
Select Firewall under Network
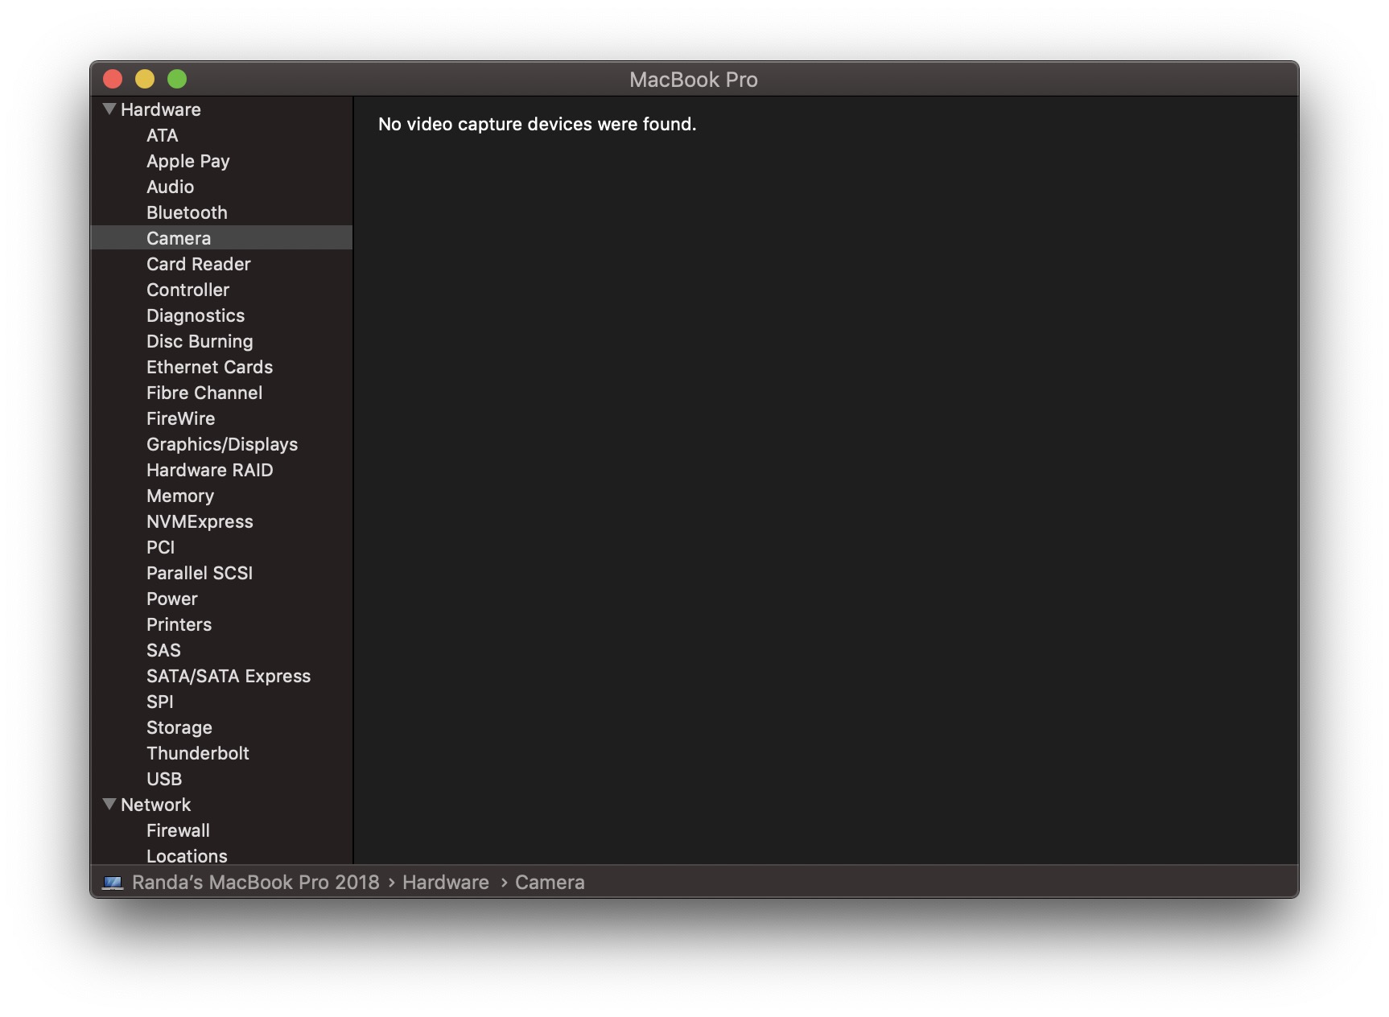tap(179, 830)
